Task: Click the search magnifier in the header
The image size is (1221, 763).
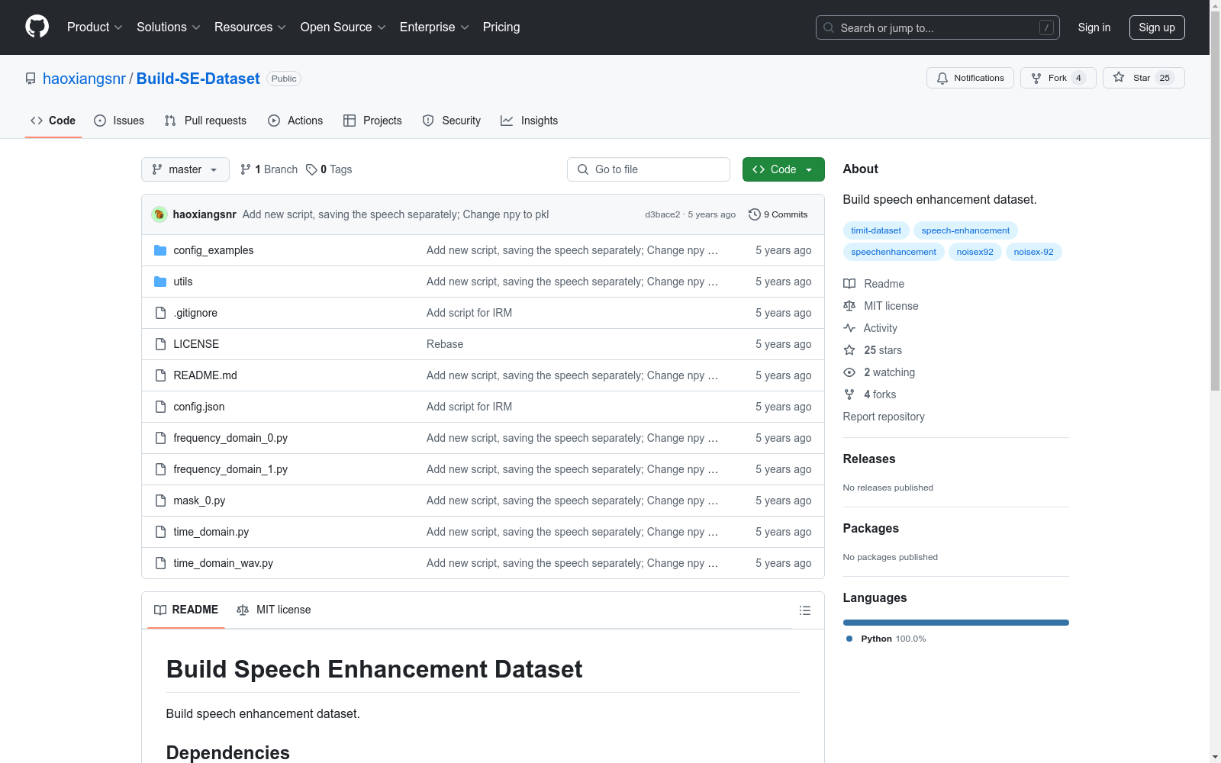Action: click(829, 27)
